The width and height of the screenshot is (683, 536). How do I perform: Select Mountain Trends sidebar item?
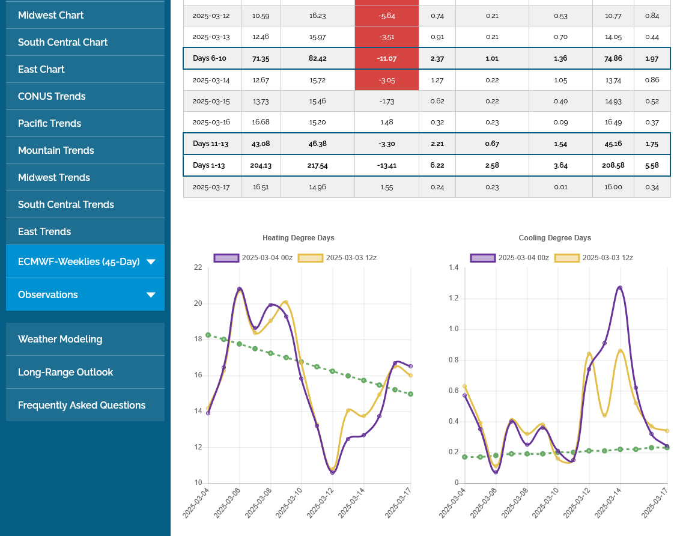point(56,150)
